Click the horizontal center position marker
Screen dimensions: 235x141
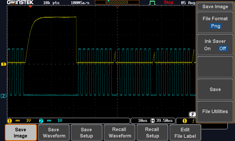(x=117, y=6)
